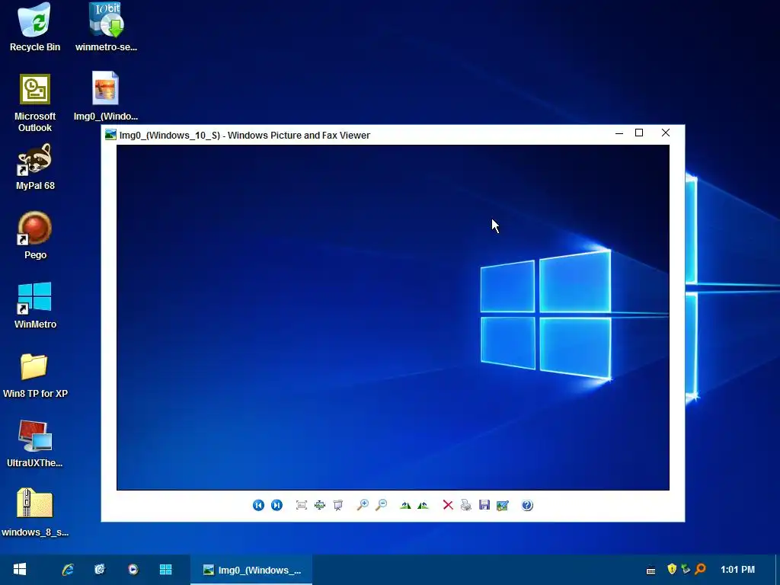Click the viewer's title bar picture icon
The width and height of the screenshot is (780, 585).
click(110, 135)
